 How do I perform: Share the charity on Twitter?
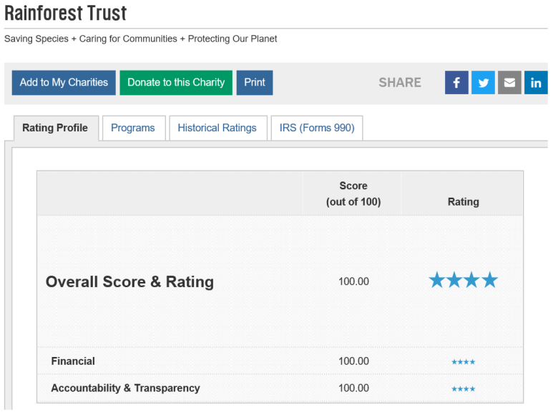coord(483,82)
